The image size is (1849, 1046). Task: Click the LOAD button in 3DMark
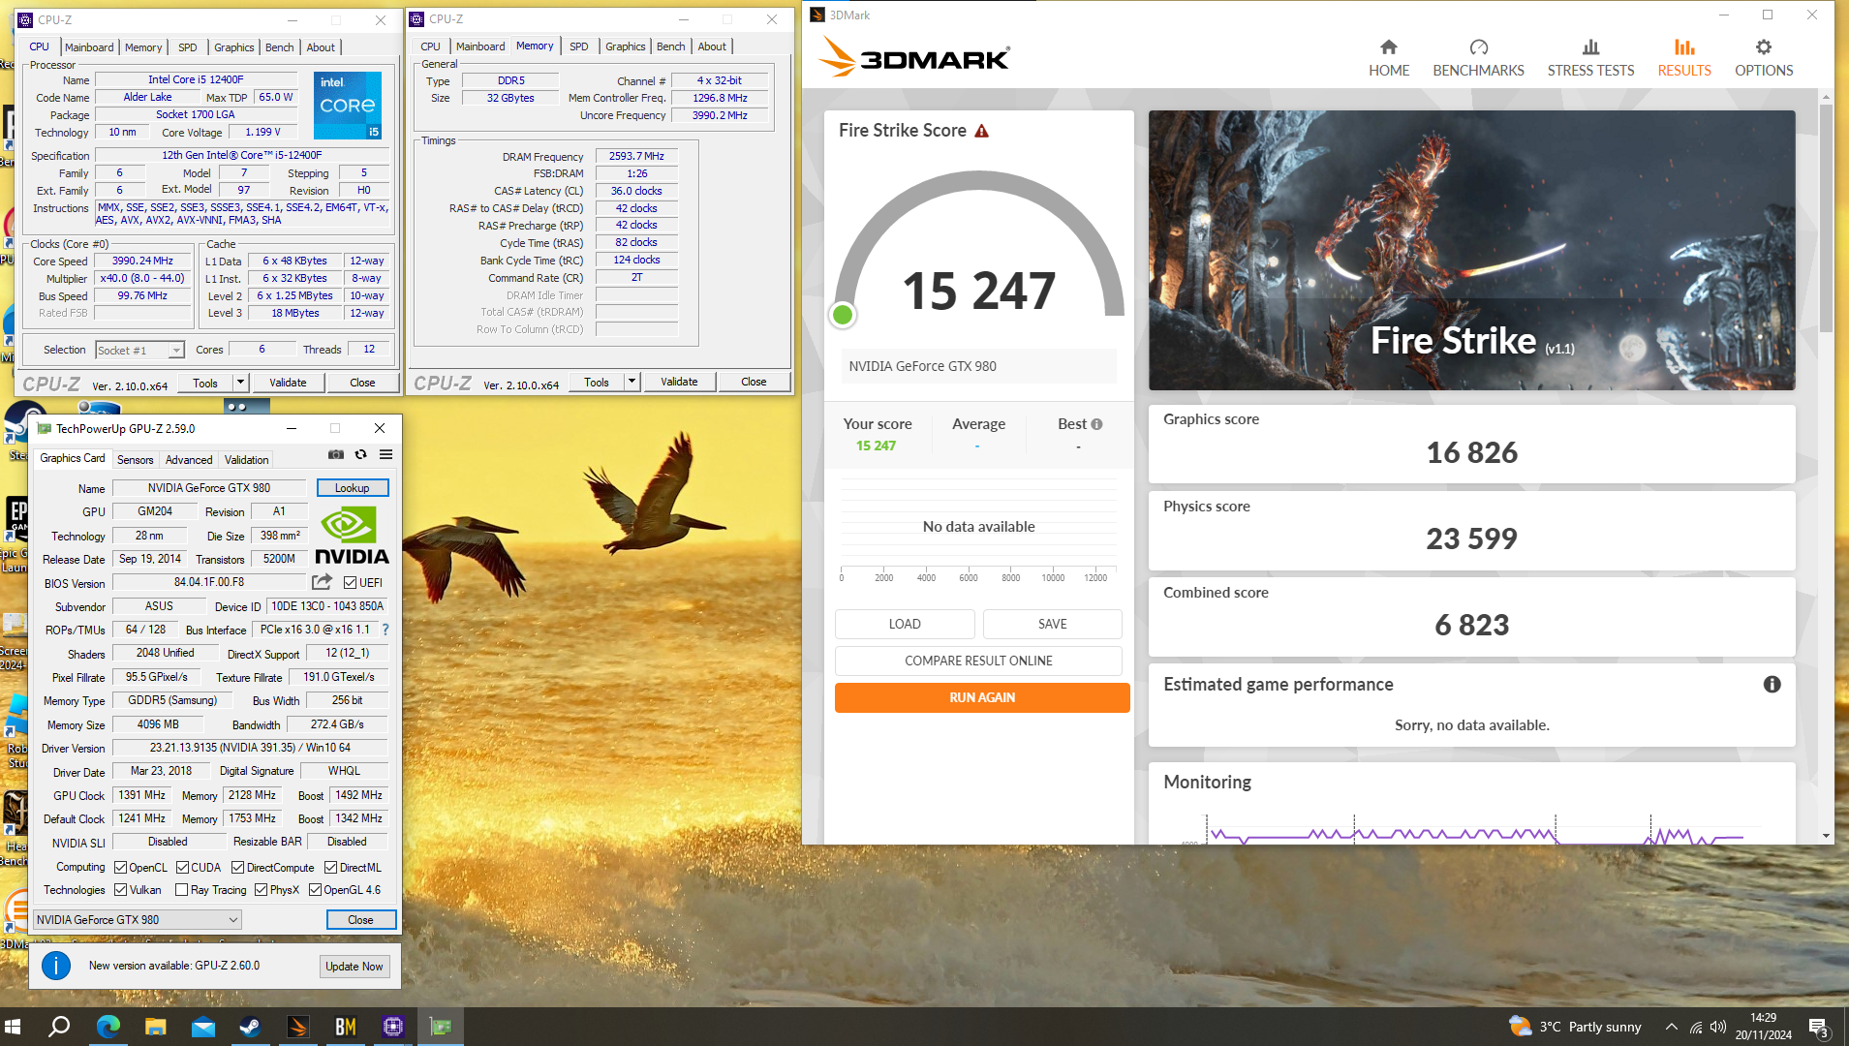click(905, 624)
